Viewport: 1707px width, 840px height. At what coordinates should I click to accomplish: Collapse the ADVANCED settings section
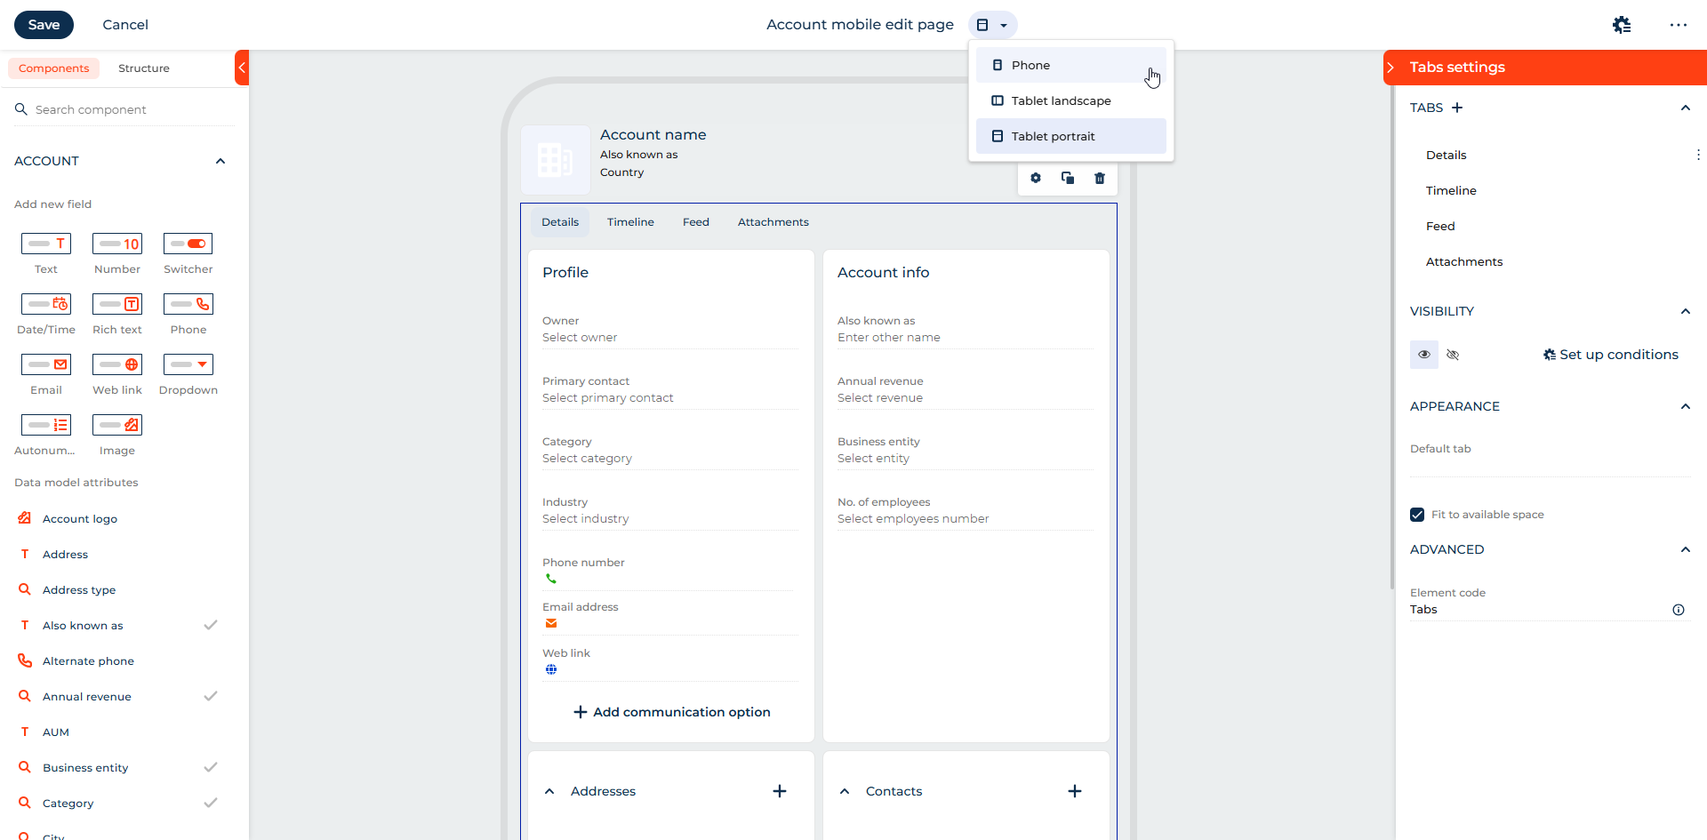[x=1685, y=549]
